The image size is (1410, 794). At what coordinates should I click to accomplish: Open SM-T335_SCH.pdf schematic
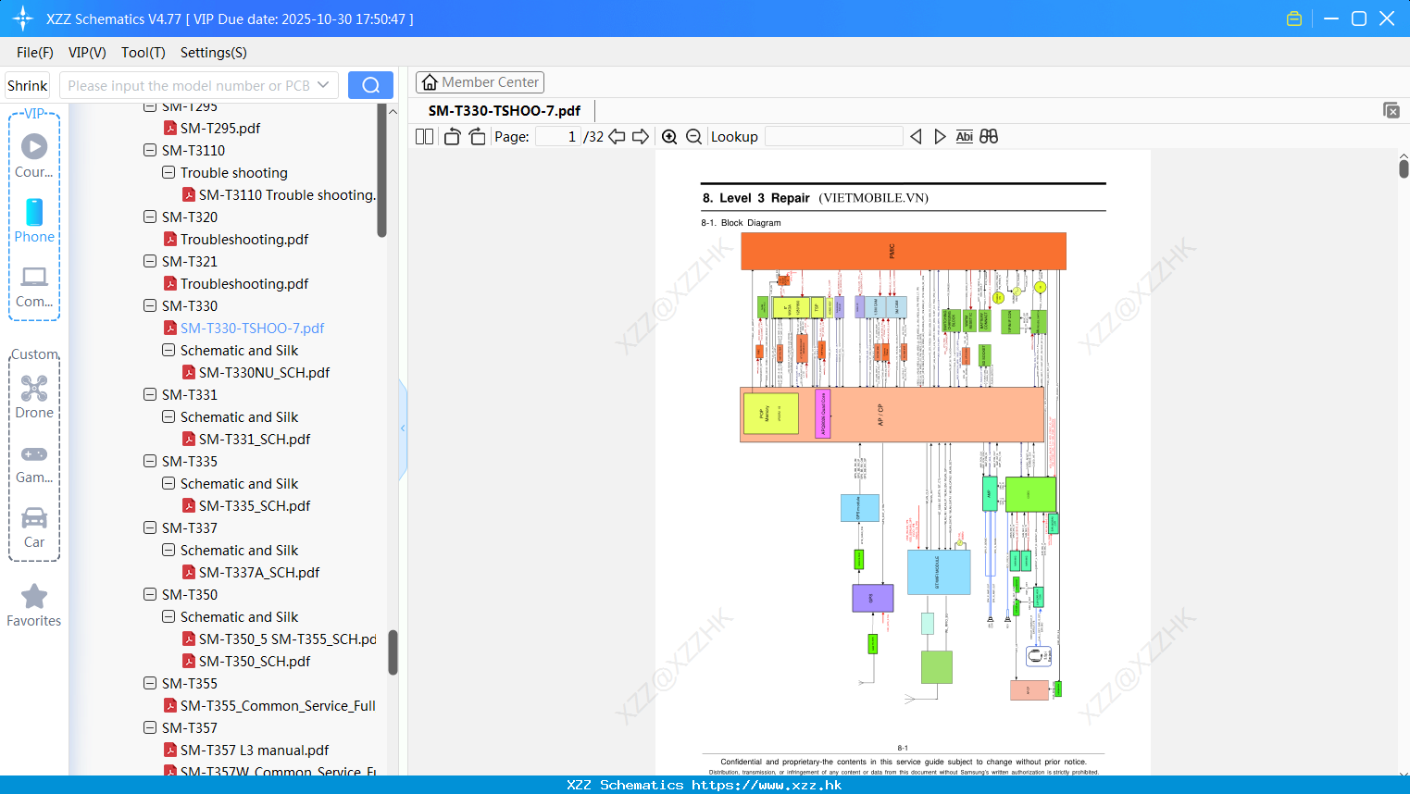pyautogui.click(x=255, y=505)
